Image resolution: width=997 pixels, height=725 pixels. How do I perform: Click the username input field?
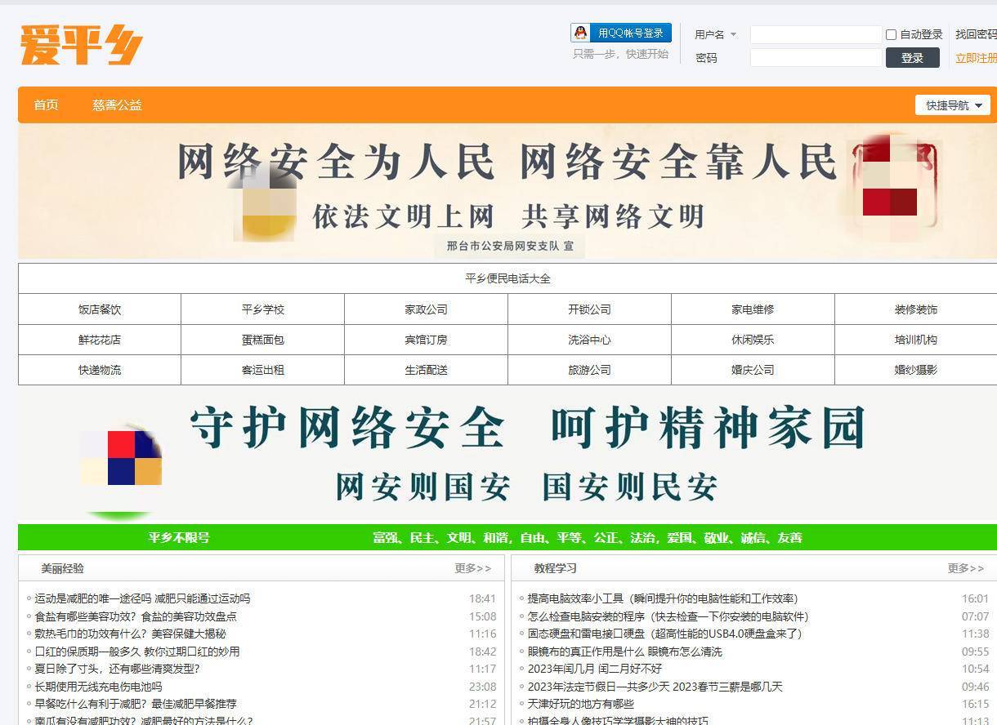pos(815,34)
